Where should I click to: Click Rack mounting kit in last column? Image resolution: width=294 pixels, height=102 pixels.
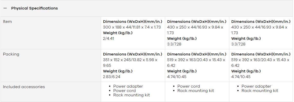(260, 90)
